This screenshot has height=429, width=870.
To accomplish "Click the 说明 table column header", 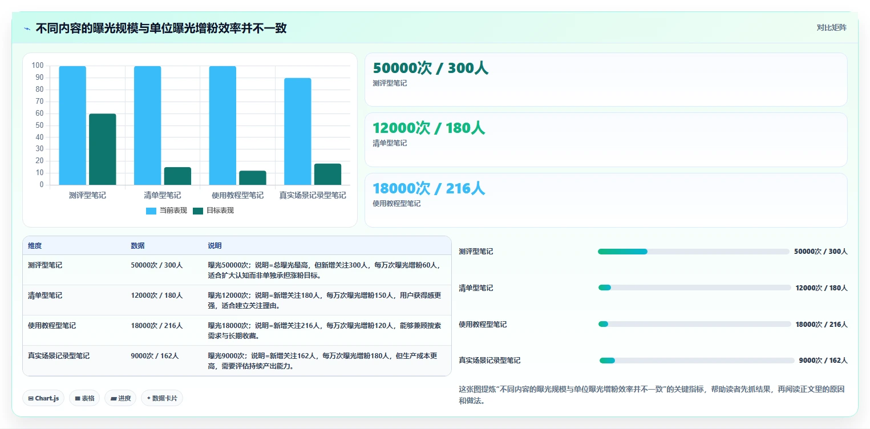I will click(x=215, y=246).
